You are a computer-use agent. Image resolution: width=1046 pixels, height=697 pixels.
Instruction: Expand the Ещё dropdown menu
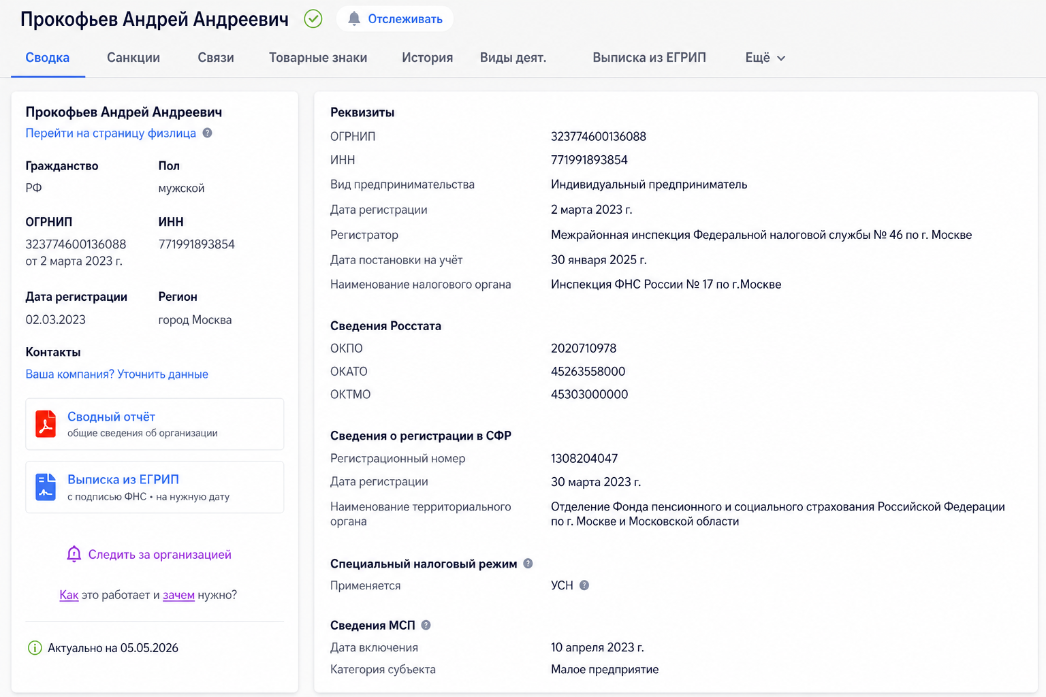[765, 58]
